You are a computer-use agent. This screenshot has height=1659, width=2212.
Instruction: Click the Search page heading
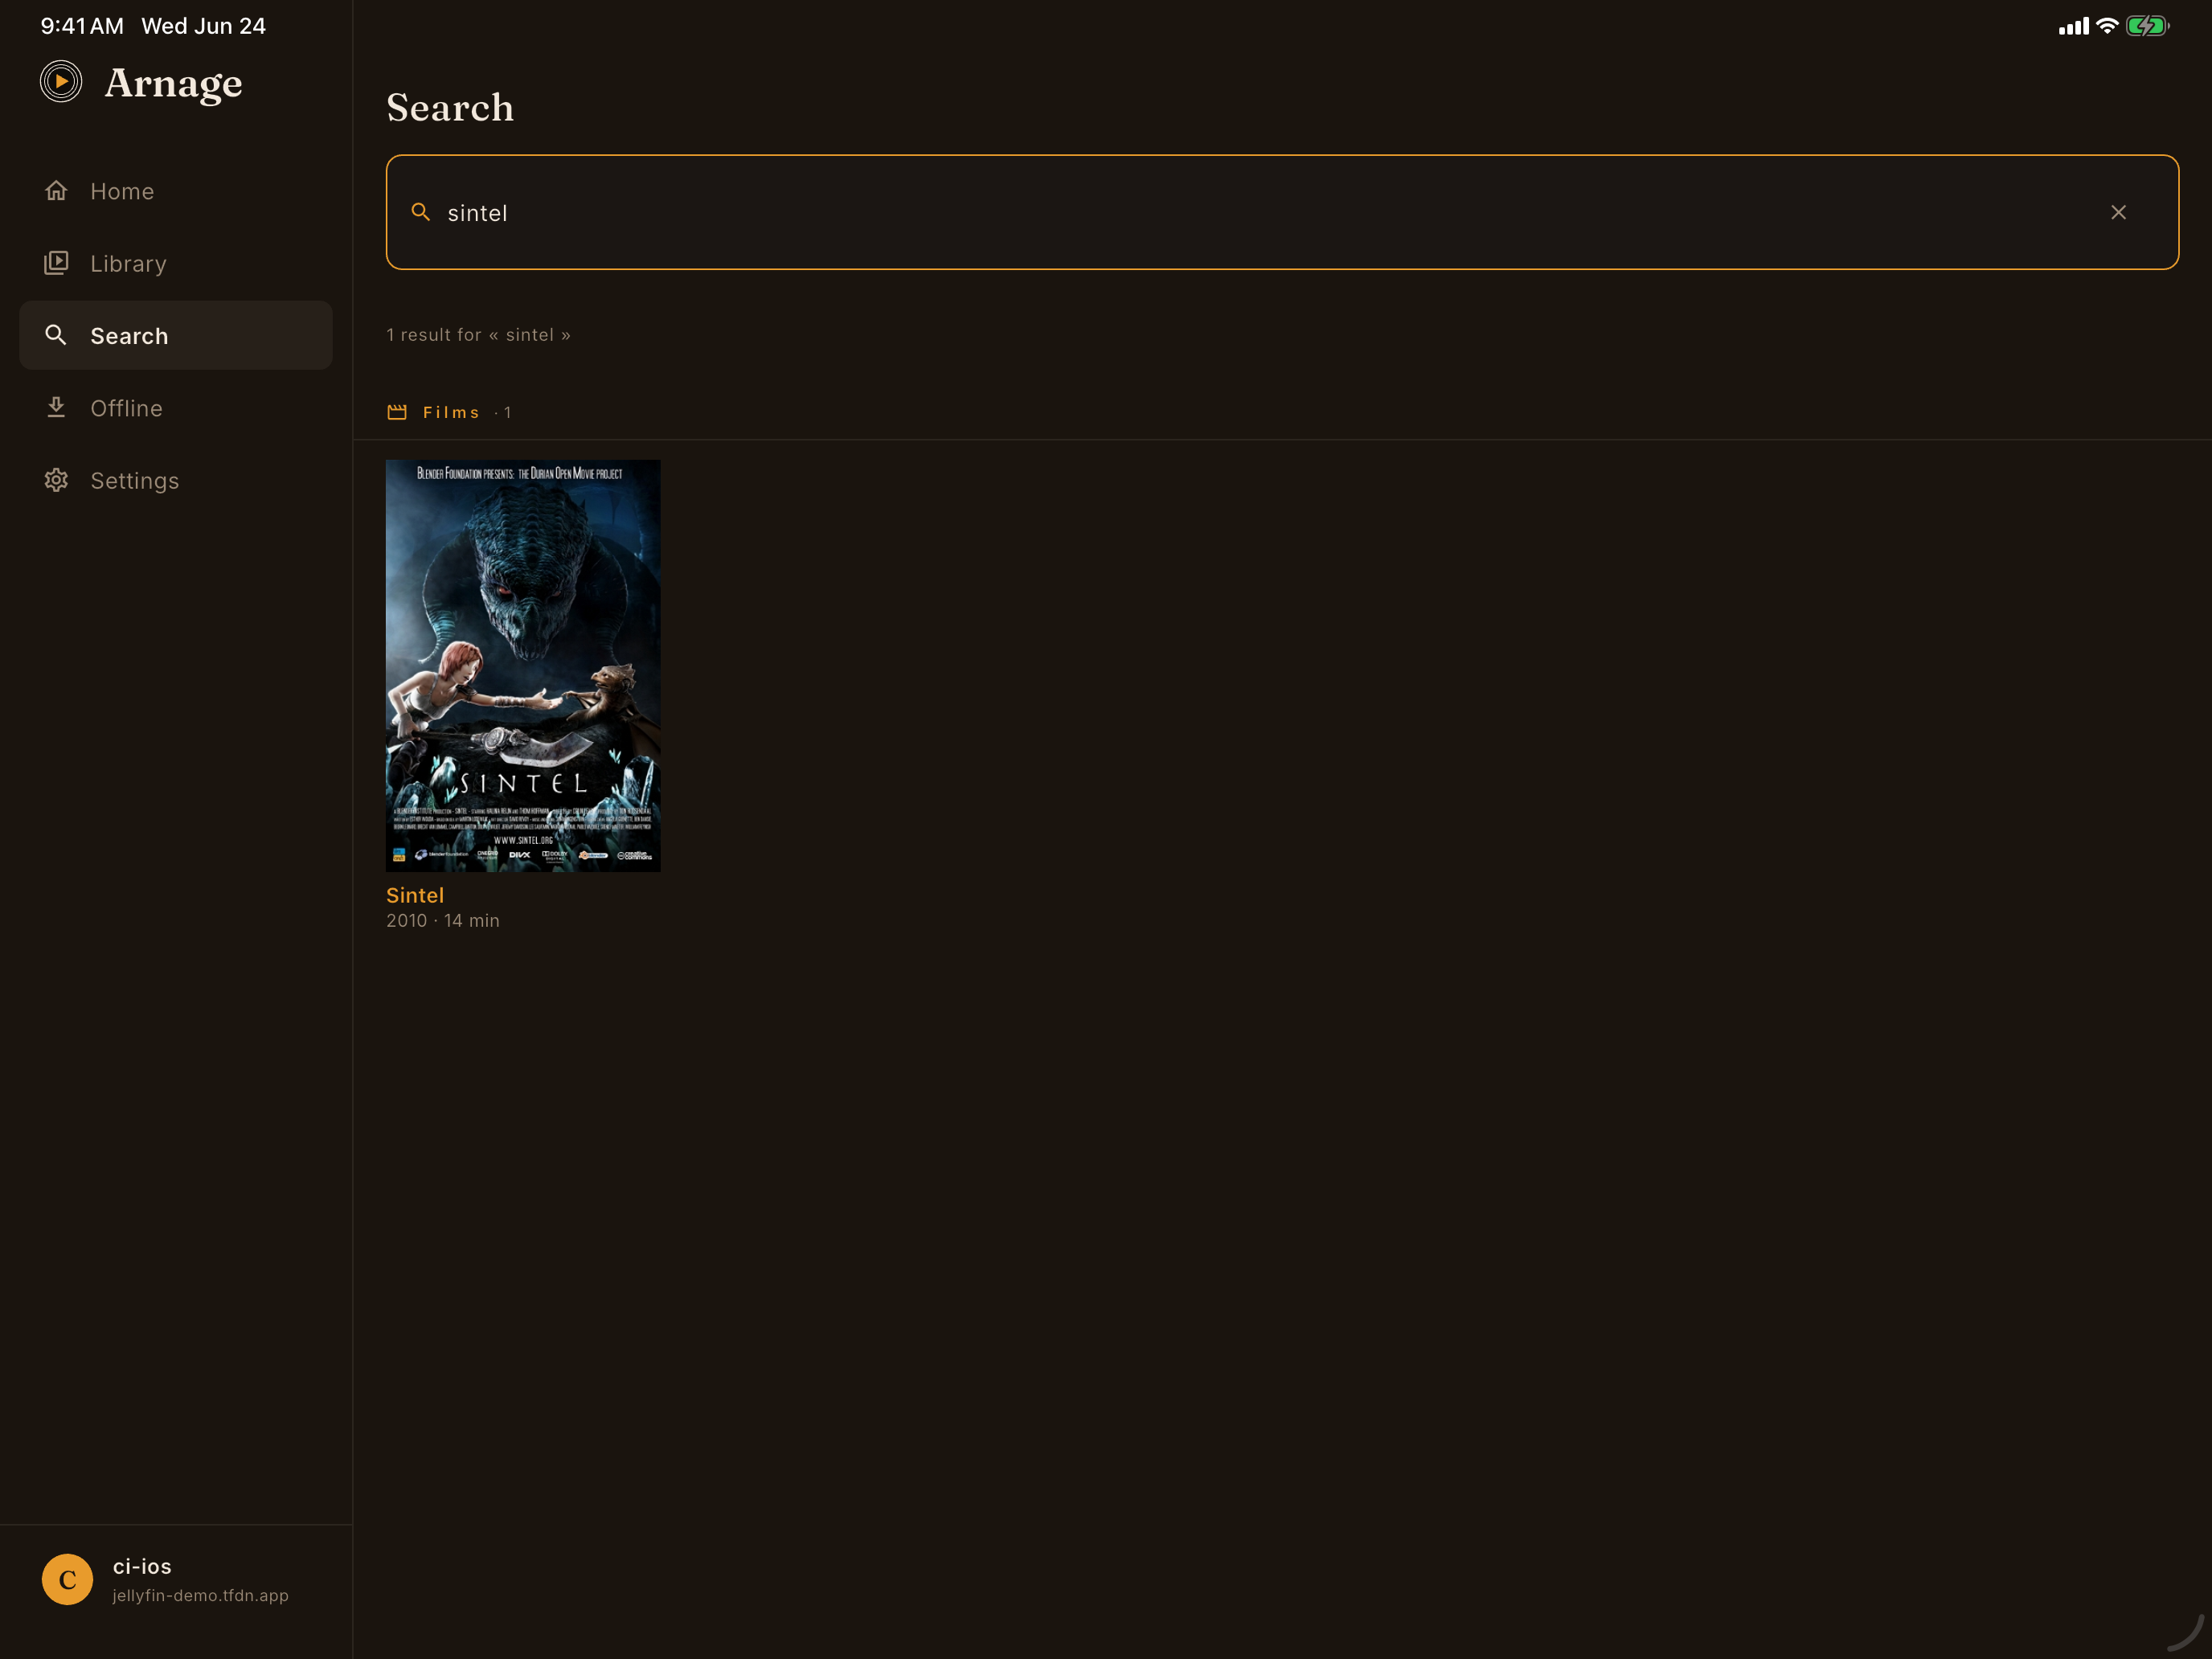450,107
